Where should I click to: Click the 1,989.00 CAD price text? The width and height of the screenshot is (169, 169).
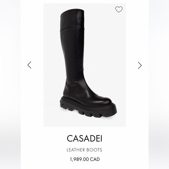(x=85, y=159)
